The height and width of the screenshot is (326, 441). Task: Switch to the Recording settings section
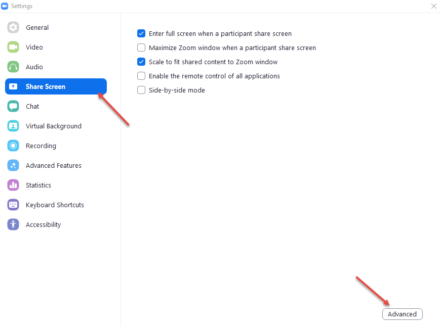point(41,146)
